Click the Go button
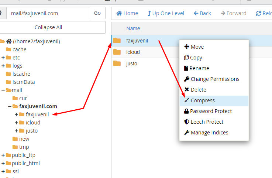This screenshot has height=178, width=272. [97, 13]
